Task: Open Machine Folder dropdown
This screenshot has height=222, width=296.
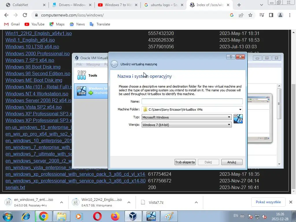Action: point(240,110)
